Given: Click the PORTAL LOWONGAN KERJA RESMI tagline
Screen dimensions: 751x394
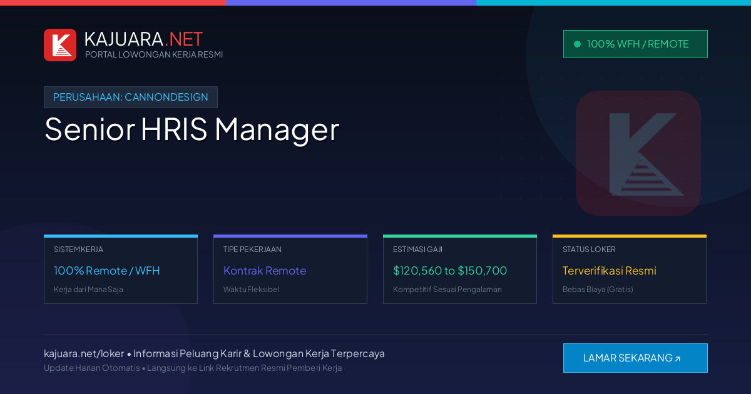Looking at the screenshot, I should pos(154,54).
